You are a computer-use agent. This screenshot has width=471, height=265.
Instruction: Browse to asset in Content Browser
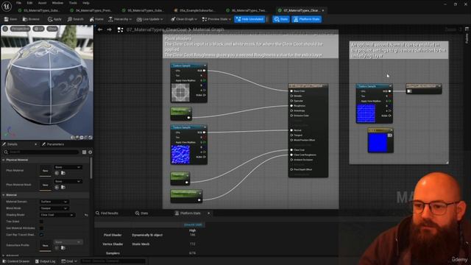[31, 19]
